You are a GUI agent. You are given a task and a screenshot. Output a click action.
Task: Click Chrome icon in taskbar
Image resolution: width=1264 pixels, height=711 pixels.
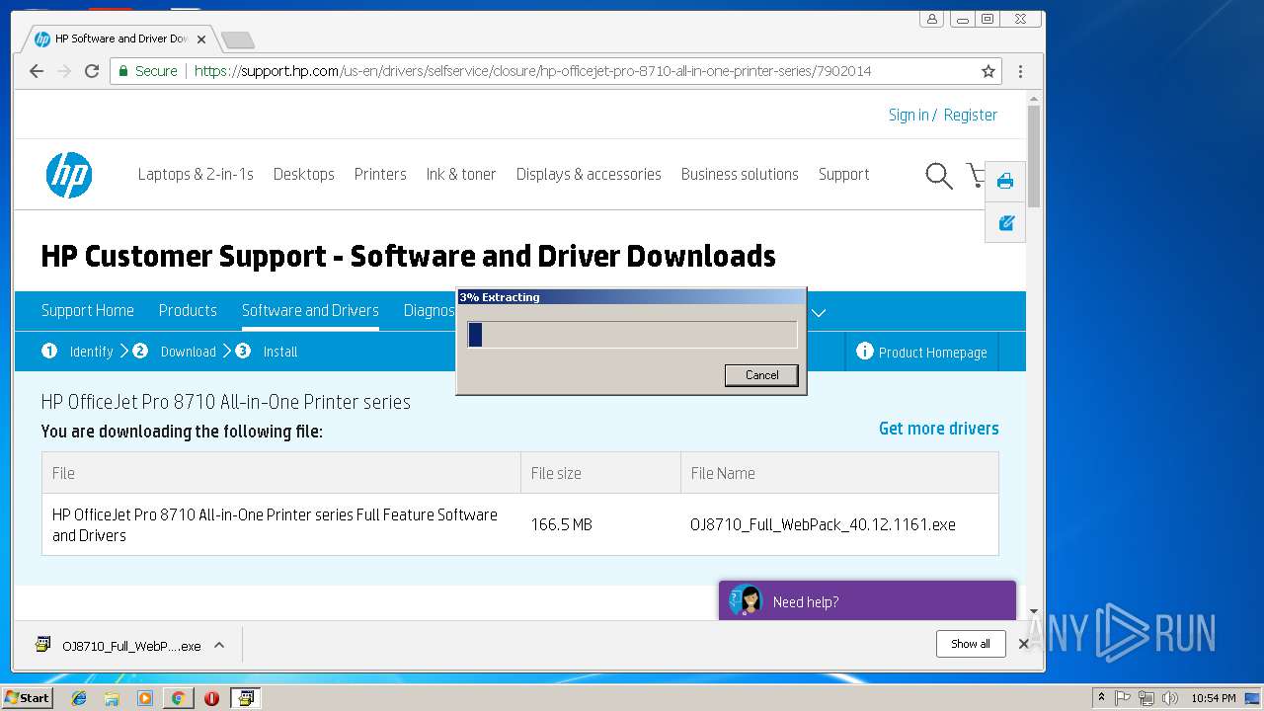tap(178, 698)
